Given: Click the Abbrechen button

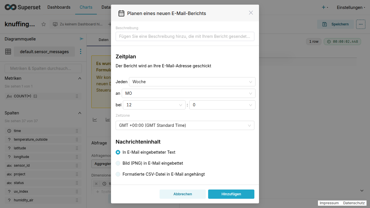Looking at the screenshot, I should pos(182,194).
